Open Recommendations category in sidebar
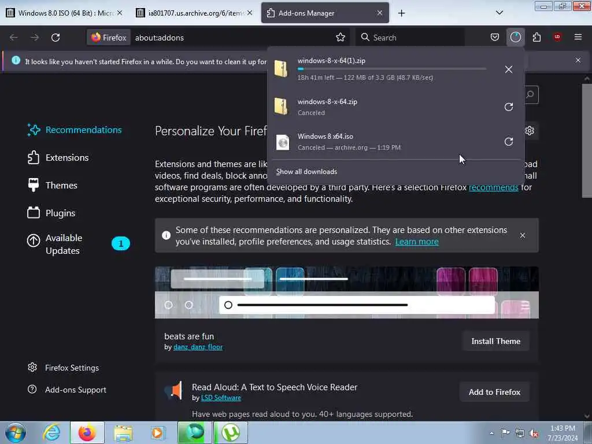 tap(75, 130)
